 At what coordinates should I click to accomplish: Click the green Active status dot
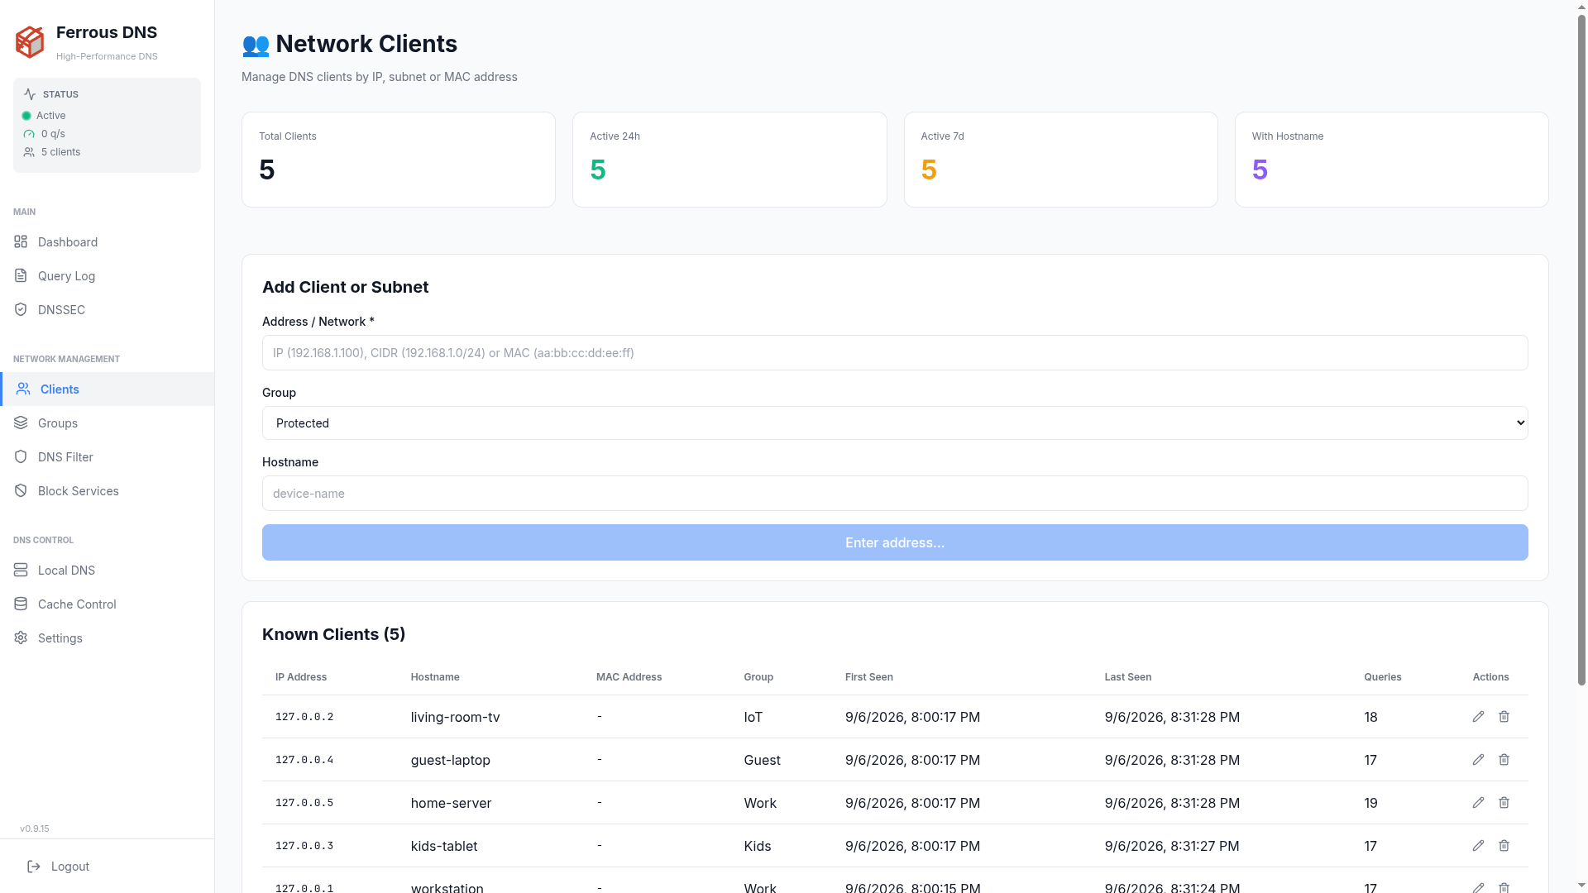pyautogui.click(x=26, y=116)
